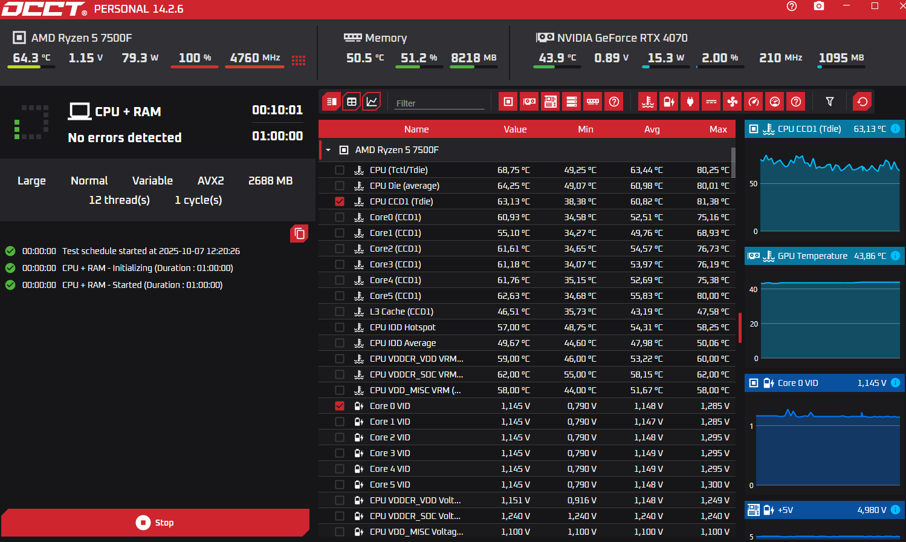The width and height of the screenshot is (906, 542).
Task: Enable the Core0 (CCD1) checkbox
Action: point(340,217)
